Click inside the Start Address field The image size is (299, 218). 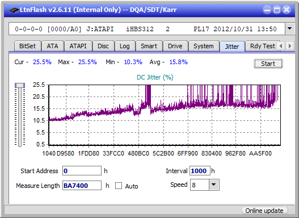82,171
